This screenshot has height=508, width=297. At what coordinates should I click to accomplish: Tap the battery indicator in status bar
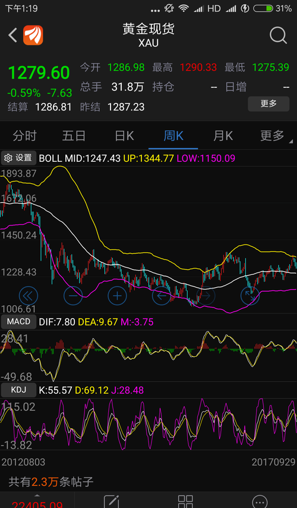[x=263, y=8]
